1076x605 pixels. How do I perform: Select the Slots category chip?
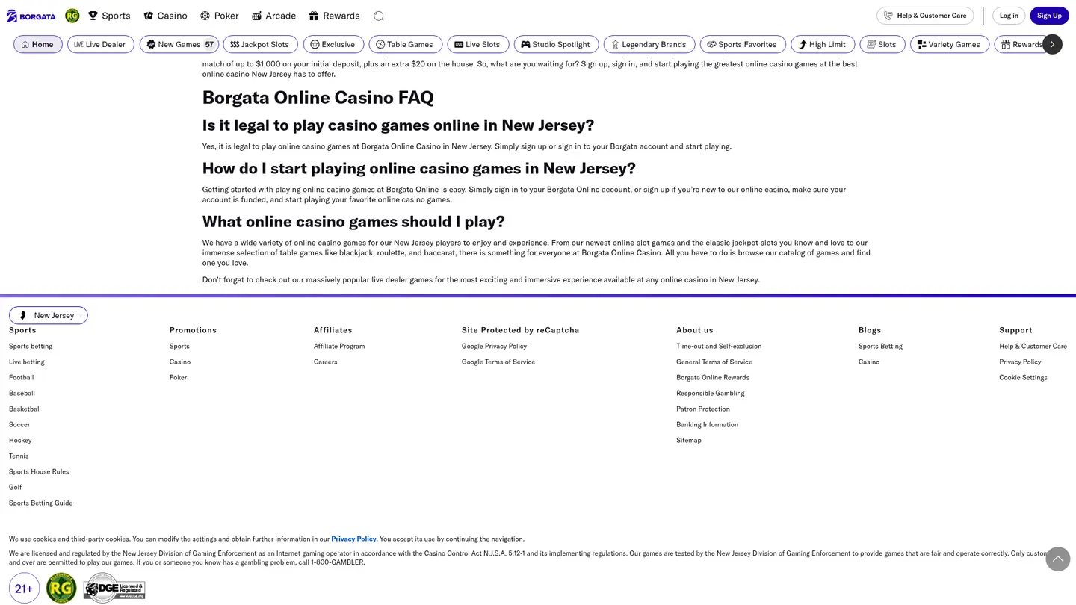pos(882,44)
